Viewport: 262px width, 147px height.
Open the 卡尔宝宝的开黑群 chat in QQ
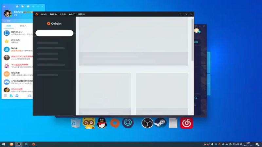(17, 66)
